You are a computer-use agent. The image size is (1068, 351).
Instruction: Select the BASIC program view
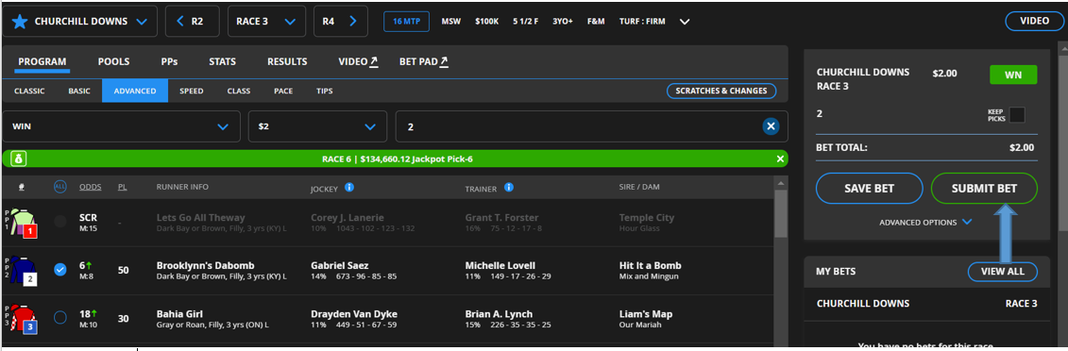[x=79, y=91]
